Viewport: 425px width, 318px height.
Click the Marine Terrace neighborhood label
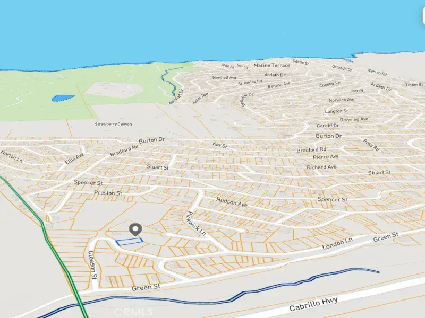pyautogui.click(x=272, y=65)
